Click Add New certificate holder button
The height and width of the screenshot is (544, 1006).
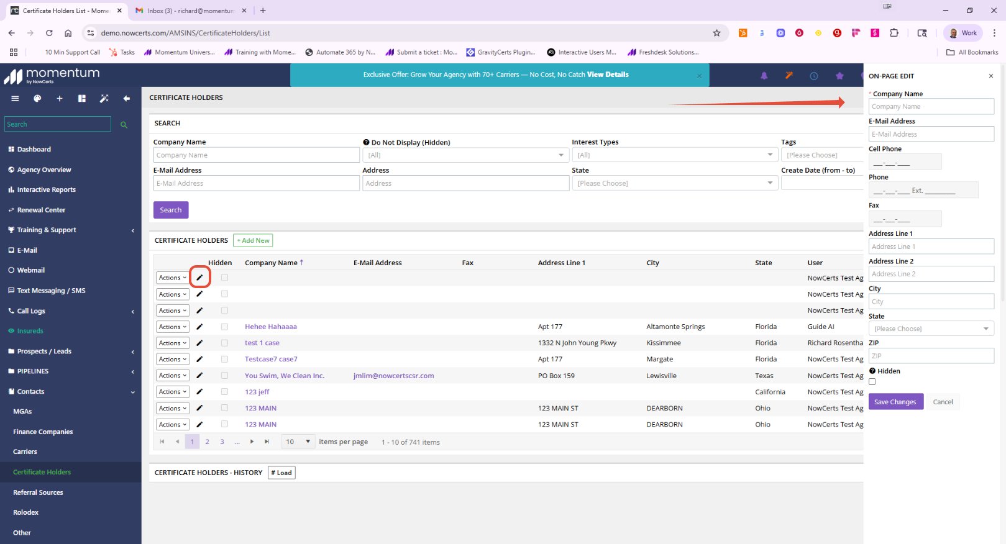pos(253,240)
